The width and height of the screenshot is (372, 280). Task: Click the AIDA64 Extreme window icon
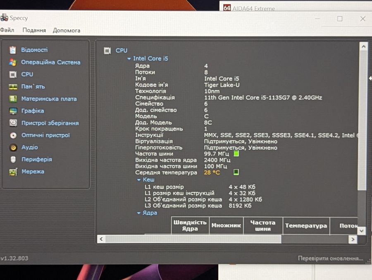click(x=227, y=8)
